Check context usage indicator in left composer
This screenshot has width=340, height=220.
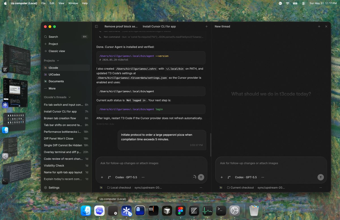pos(194,177)
